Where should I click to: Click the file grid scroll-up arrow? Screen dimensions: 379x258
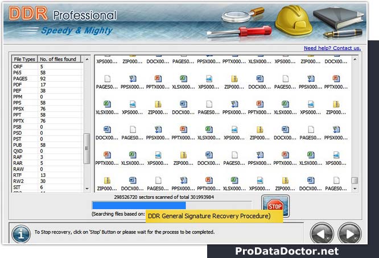[355, 59]
